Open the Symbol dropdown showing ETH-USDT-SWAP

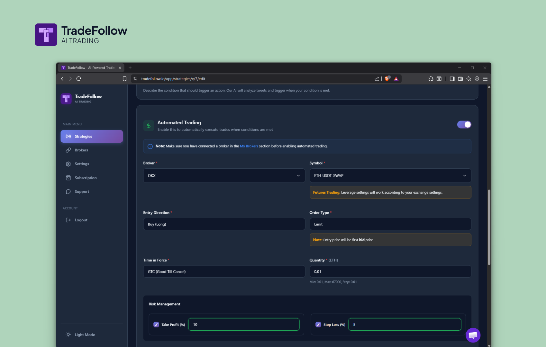tap(390, 176)
